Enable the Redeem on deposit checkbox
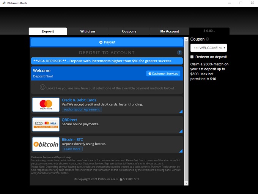The height and width of the screenshot is (194, 258). tap(192, 57)
